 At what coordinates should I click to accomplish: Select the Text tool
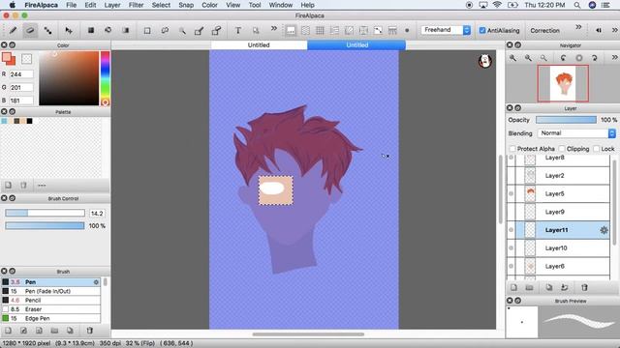237,30
